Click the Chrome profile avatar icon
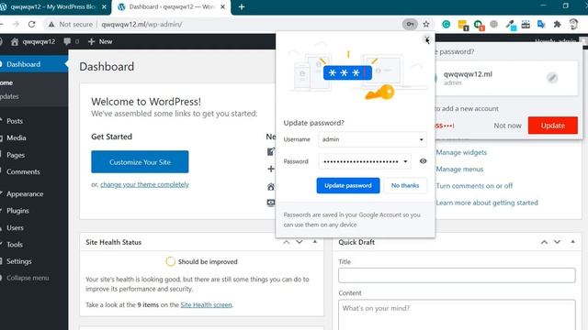The image size is (588, 330). 573,25
